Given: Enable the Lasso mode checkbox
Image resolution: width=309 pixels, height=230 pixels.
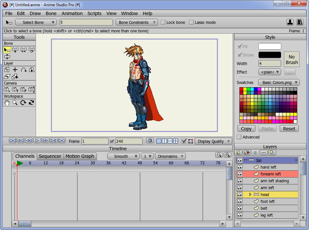Looking at the screenshot, I should pos(191,22).
